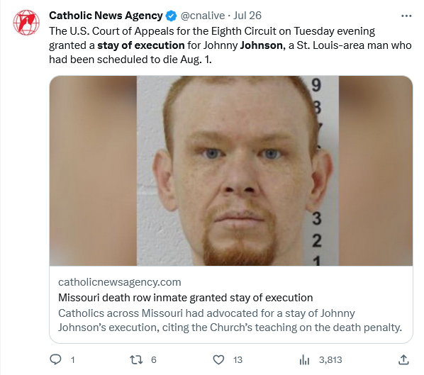This screenshot has width=424, height=375.
Task: Click the retweet count 6
Action: pos(154,360)
